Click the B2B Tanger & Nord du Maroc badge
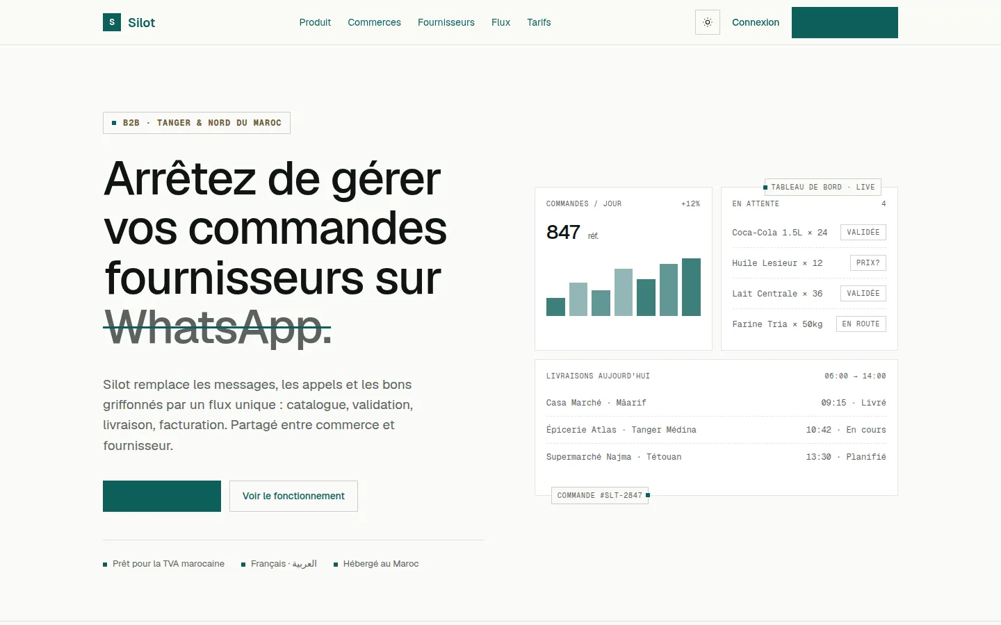 pyautogui.click(x=197, y=123)
